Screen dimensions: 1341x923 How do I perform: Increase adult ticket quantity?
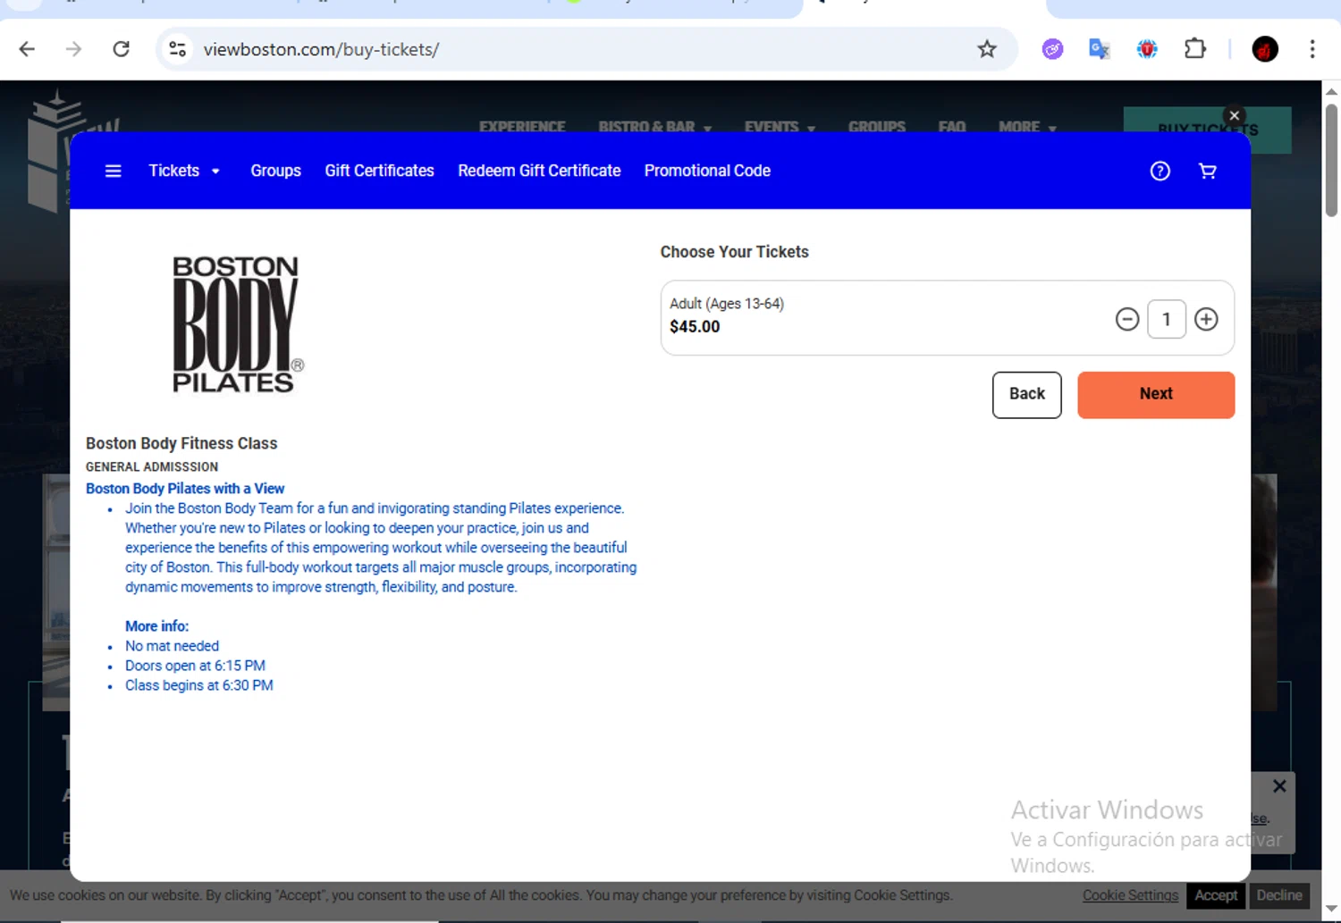(x=1206, y=319)
